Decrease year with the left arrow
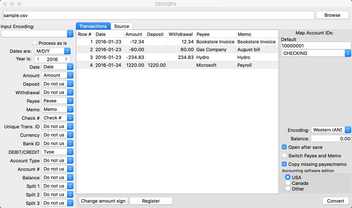The height and width of the screenshot is (208, 352). click(38, 59)
